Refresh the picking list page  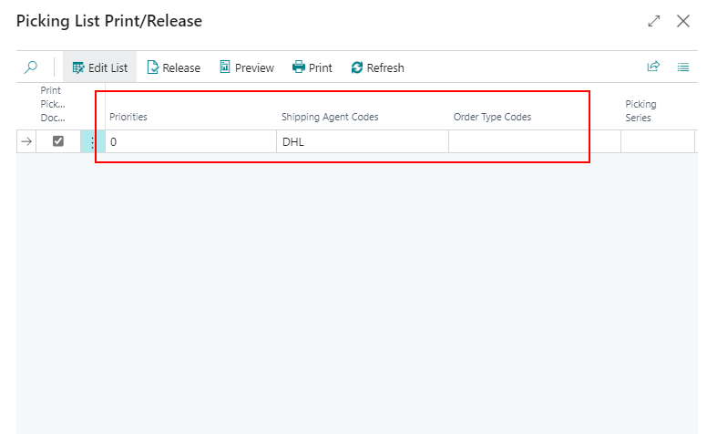[x=377, y=67]
